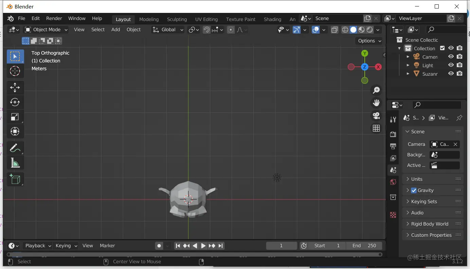This screenshot has height=269, width=470.
Task: Disable the Gravity checkbox
Action: 414,190
